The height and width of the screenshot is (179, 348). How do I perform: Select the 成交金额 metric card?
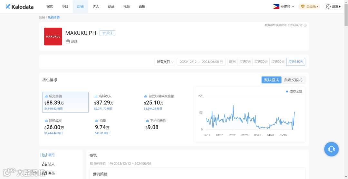click(x=65, y=102)
